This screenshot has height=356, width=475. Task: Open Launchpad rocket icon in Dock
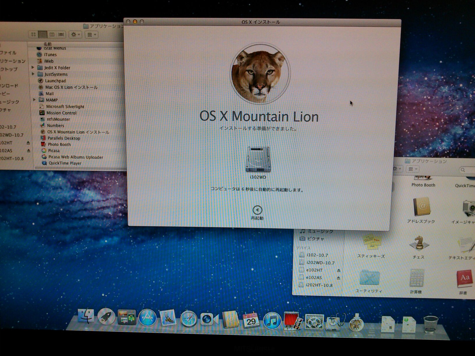(106, 316)
